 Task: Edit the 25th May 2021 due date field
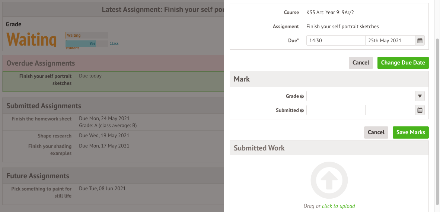[390, 40]
